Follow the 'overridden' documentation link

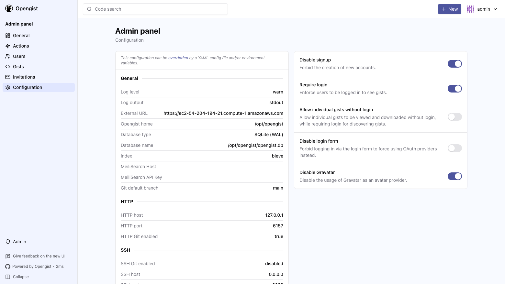coord(178,58)
